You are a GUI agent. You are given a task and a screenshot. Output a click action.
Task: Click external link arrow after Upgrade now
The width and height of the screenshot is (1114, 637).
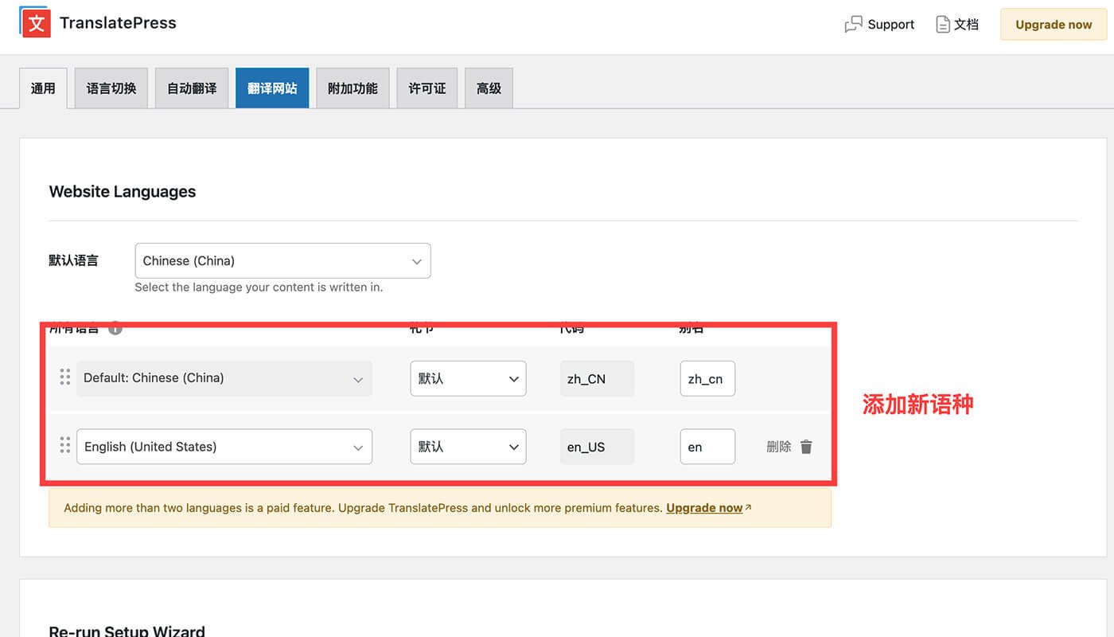click(748, 507)
